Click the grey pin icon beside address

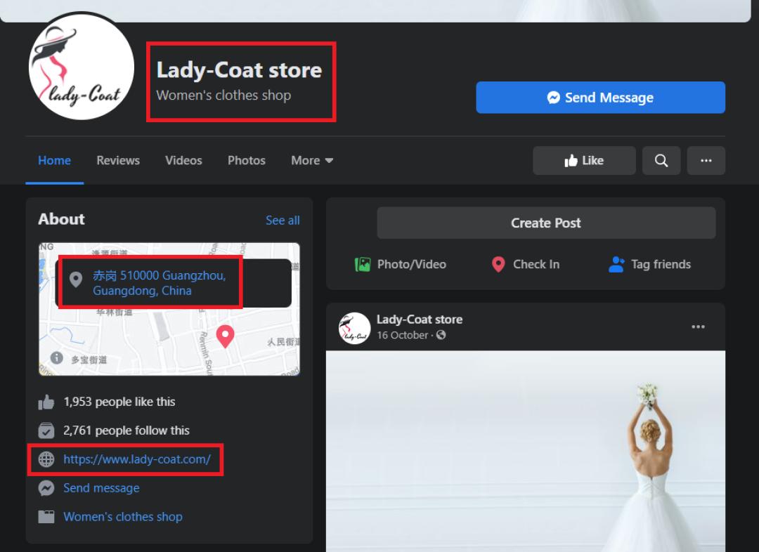point(75,279)
